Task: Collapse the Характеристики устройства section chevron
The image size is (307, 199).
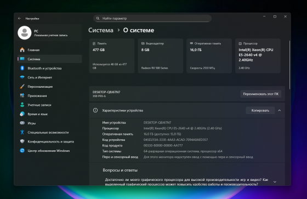Action: [280, 111]
